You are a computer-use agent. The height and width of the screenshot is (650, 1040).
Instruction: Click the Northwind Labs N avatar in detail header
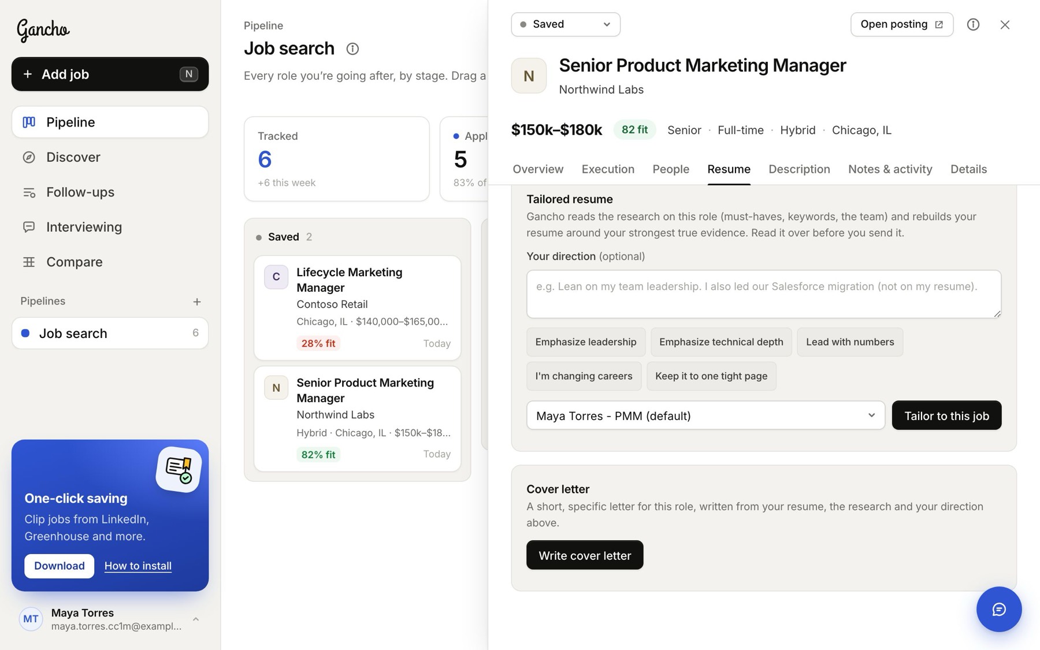click(x=529, y=76)
